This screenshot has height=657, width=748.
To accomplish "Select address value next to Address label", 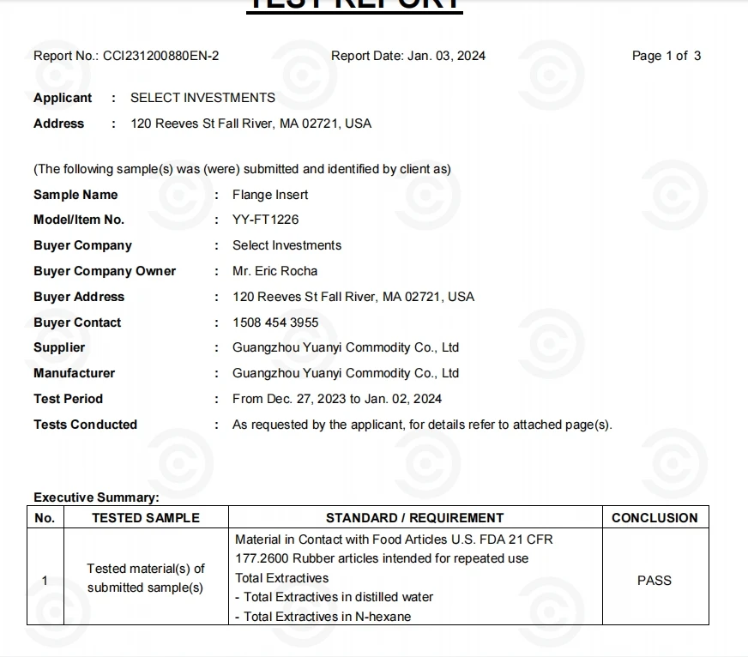I will 251,124.
